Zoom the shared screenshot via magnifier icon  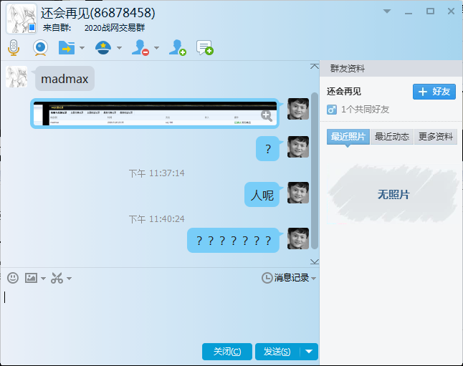[267, 115]
